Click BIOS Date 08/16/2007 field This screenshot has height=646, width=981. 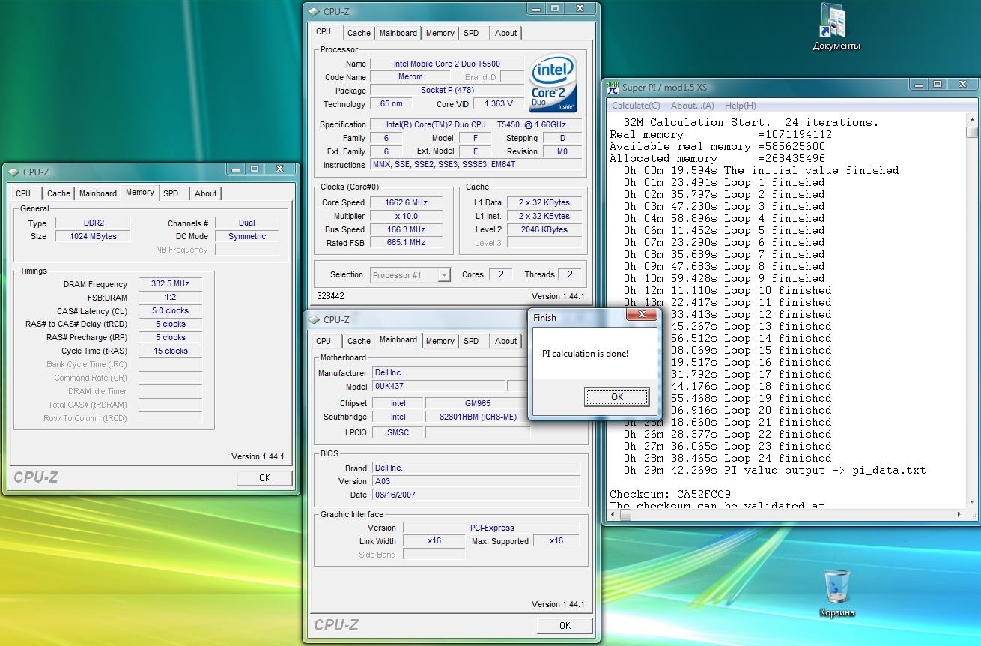click(476, 495)
